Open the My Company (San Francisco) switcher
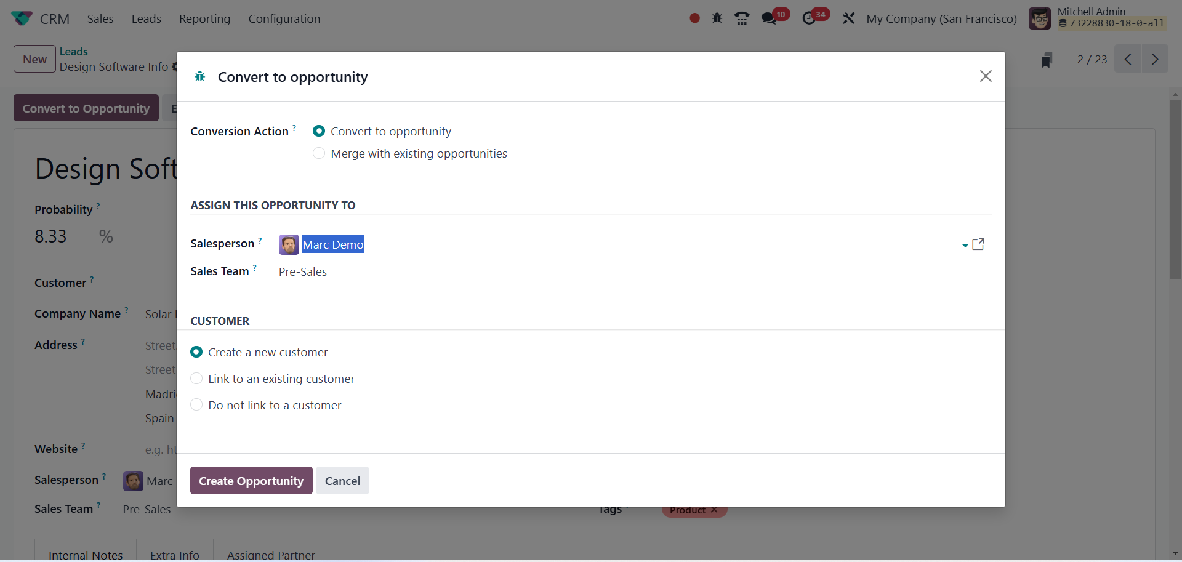Viewport: 1182px width, 562px height. point(941,18)
